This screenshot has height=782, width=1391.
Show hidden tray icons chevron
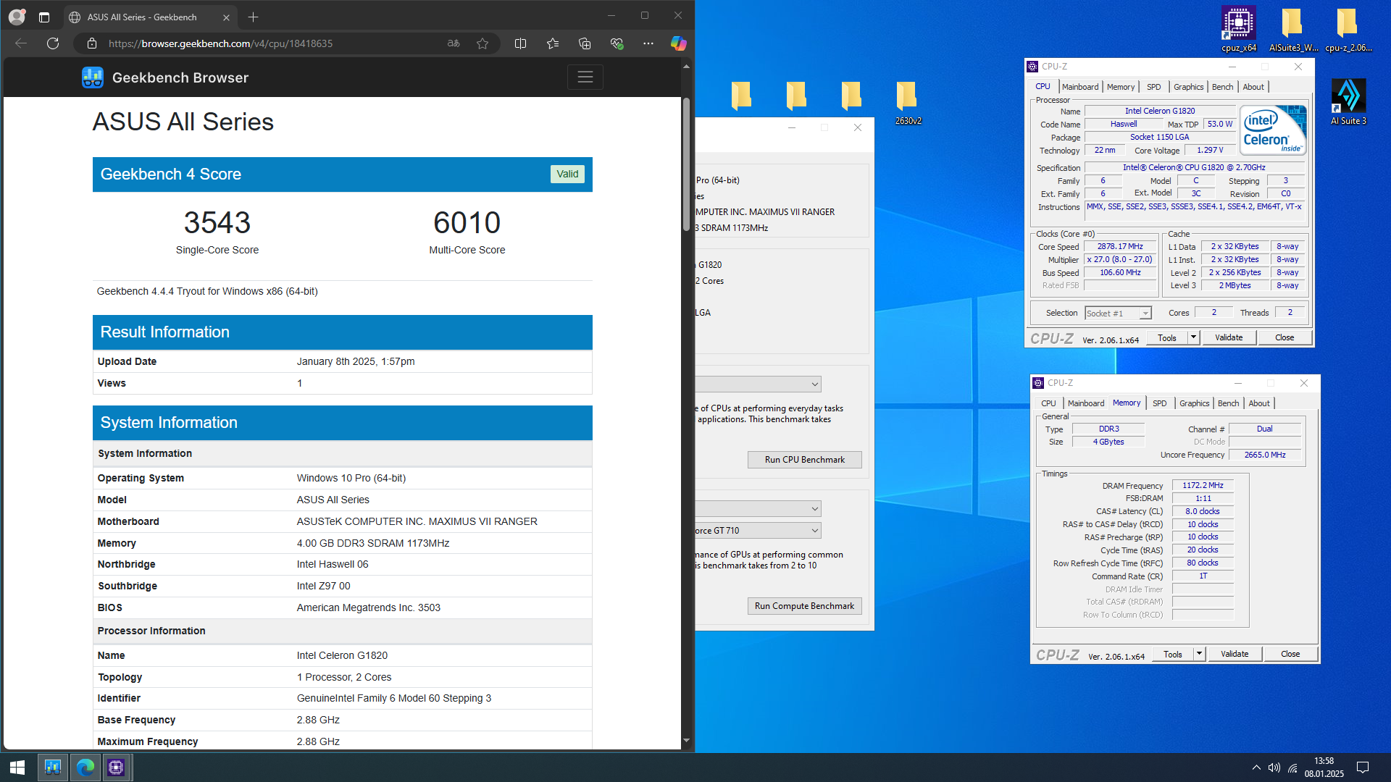pos(1256,768)
